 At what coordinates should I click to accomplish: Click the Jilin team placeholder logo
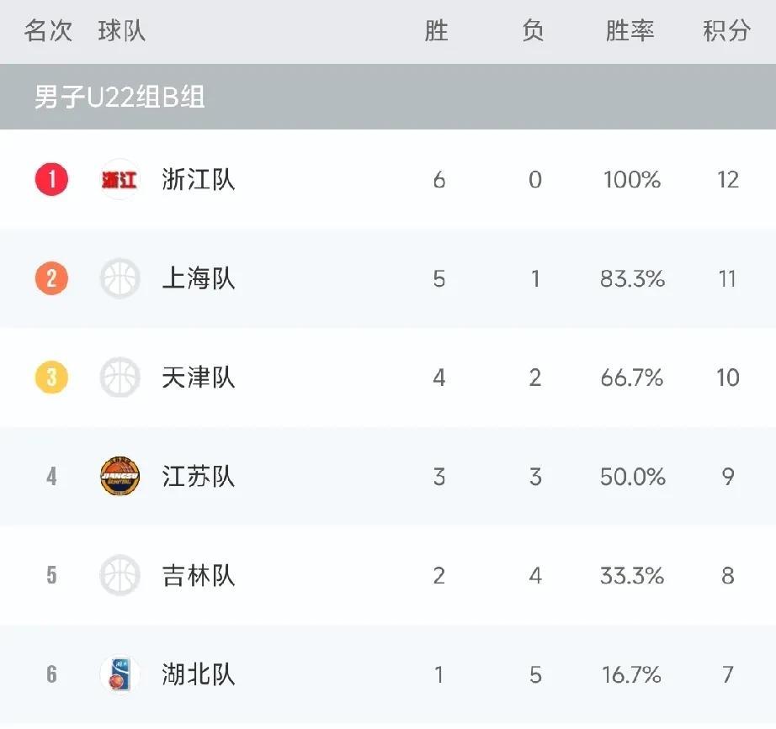tap(120, 574)
